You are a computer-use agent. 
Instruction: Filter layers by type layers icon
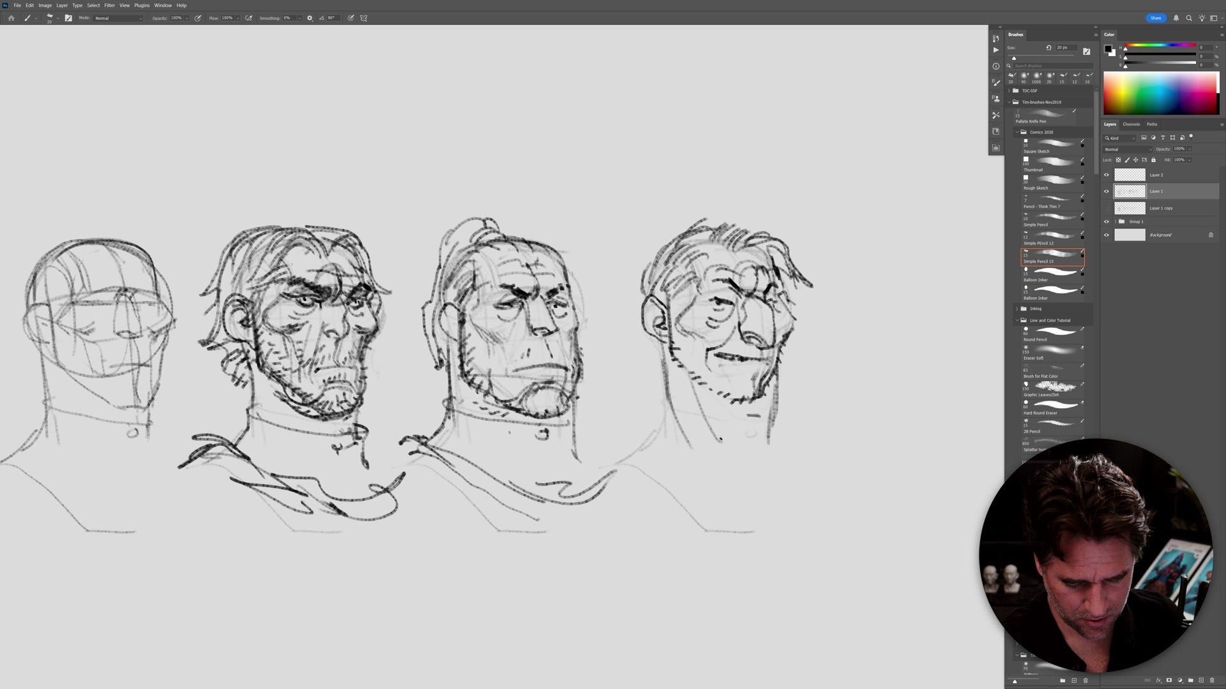[x=1163, y=138]
